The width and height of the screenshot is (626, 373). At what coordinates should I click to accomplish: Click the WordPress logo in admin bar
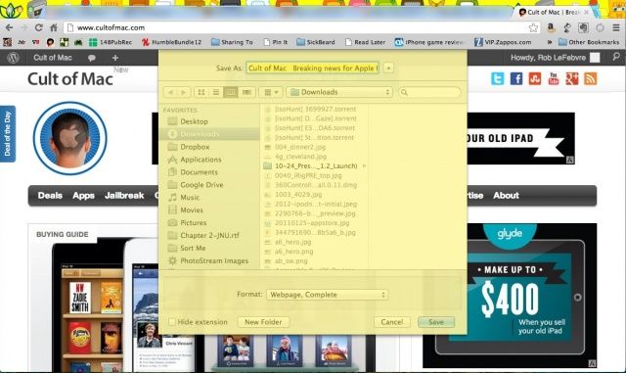coord(13,58)
